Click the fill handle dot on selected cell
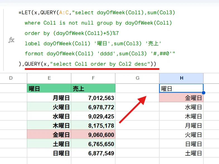Image resolution: width=219 pixels, height=164 pixels. tap(203, 93)
